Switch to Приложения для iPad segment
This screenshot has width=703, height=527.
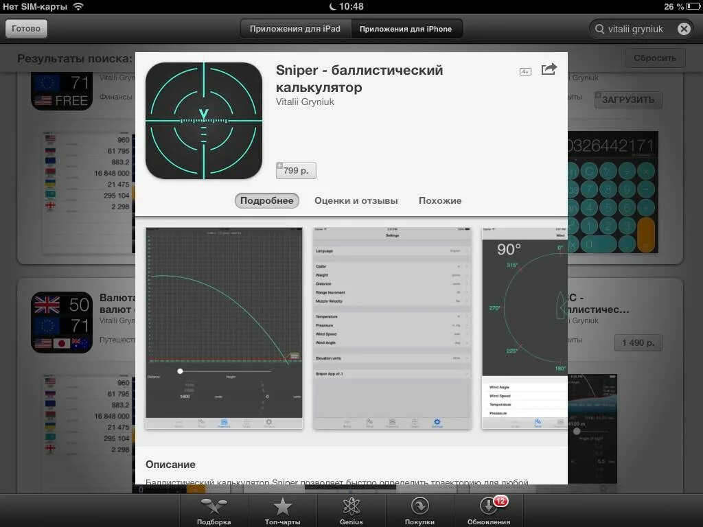[x=295, y=29]
